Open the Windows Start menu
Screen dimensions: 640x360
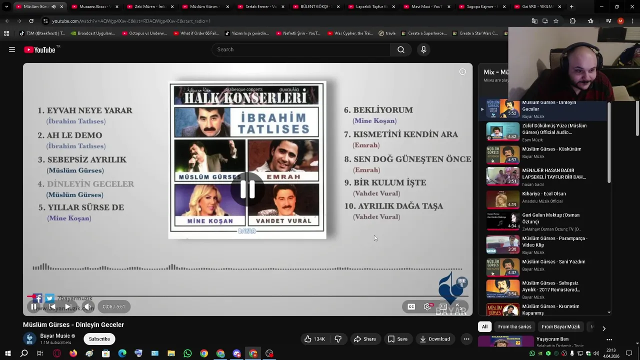click(x=7, y=353)
